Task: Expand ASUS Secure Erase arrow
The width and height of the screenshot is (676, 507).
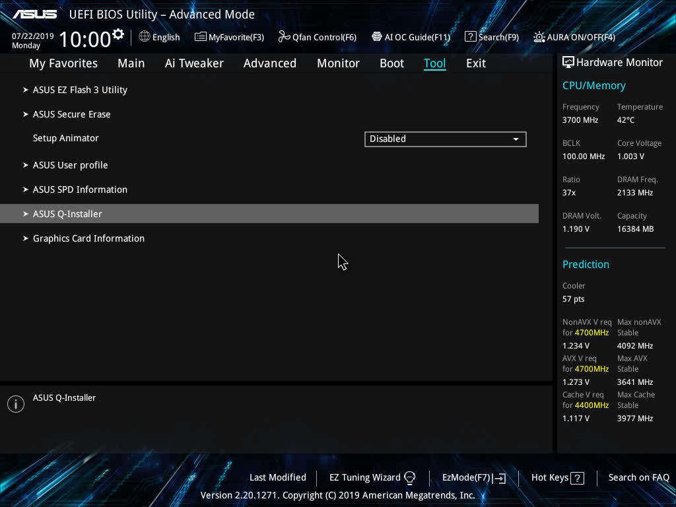Action: (26, 114)
